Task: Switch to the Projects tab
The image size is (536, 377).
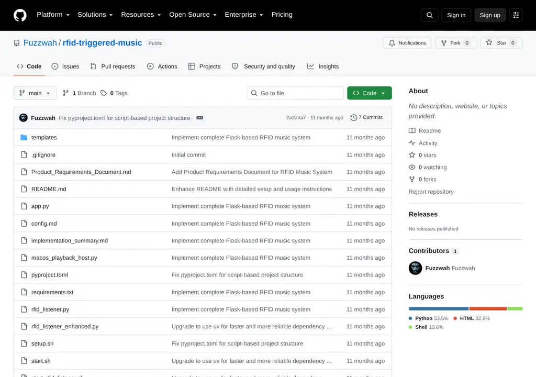Action: pos(205,66)
